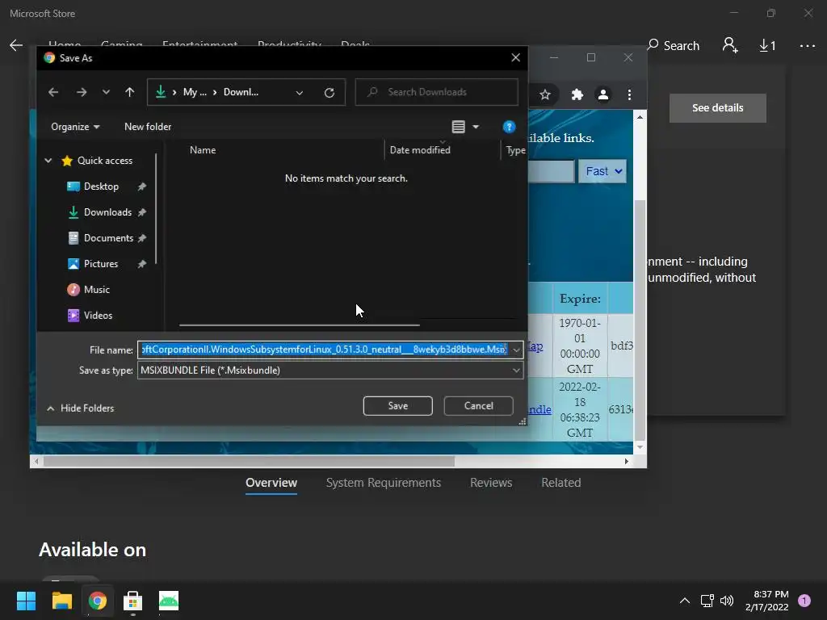Go forward in Save As dialog
The width and height of the screenshot is (827, 620).
(x=82, y=92)
